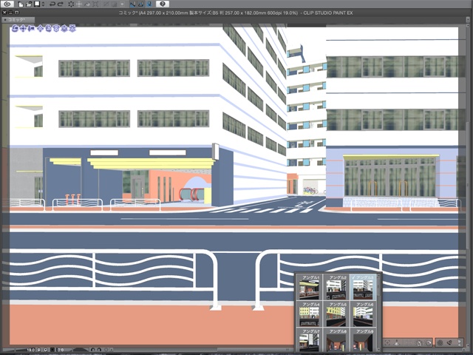Click the 3D camera zoom icon
473x355 pixels.
tap(30, 29)
